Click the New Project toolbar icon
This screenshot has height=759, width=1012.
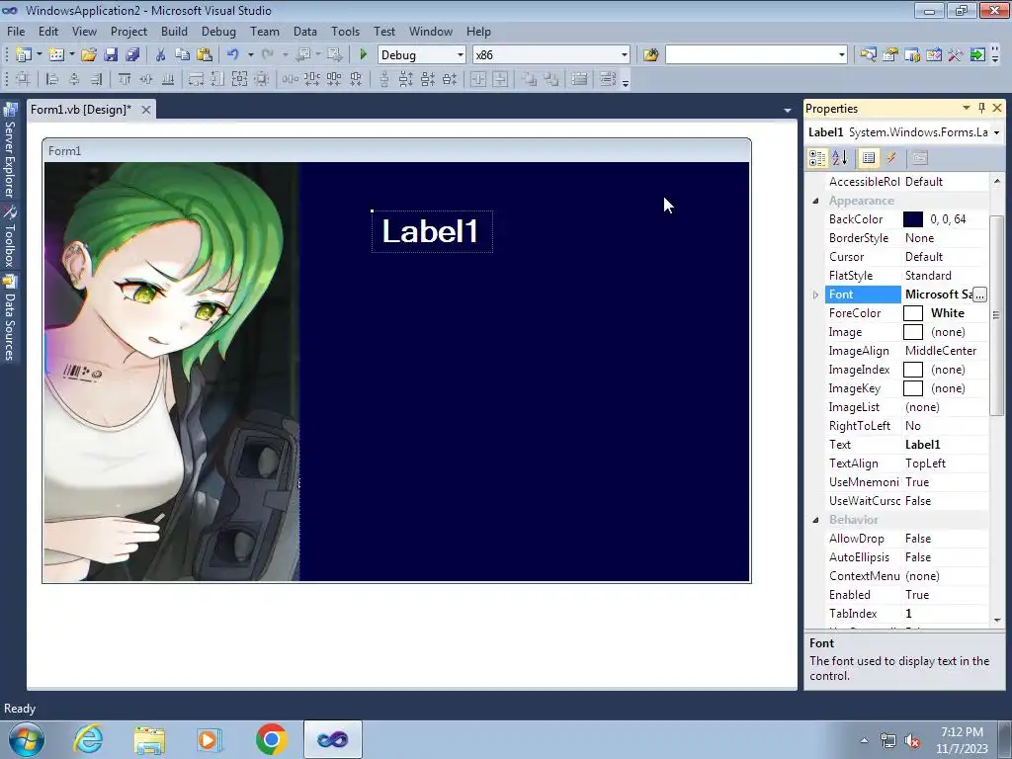(24, 55)
